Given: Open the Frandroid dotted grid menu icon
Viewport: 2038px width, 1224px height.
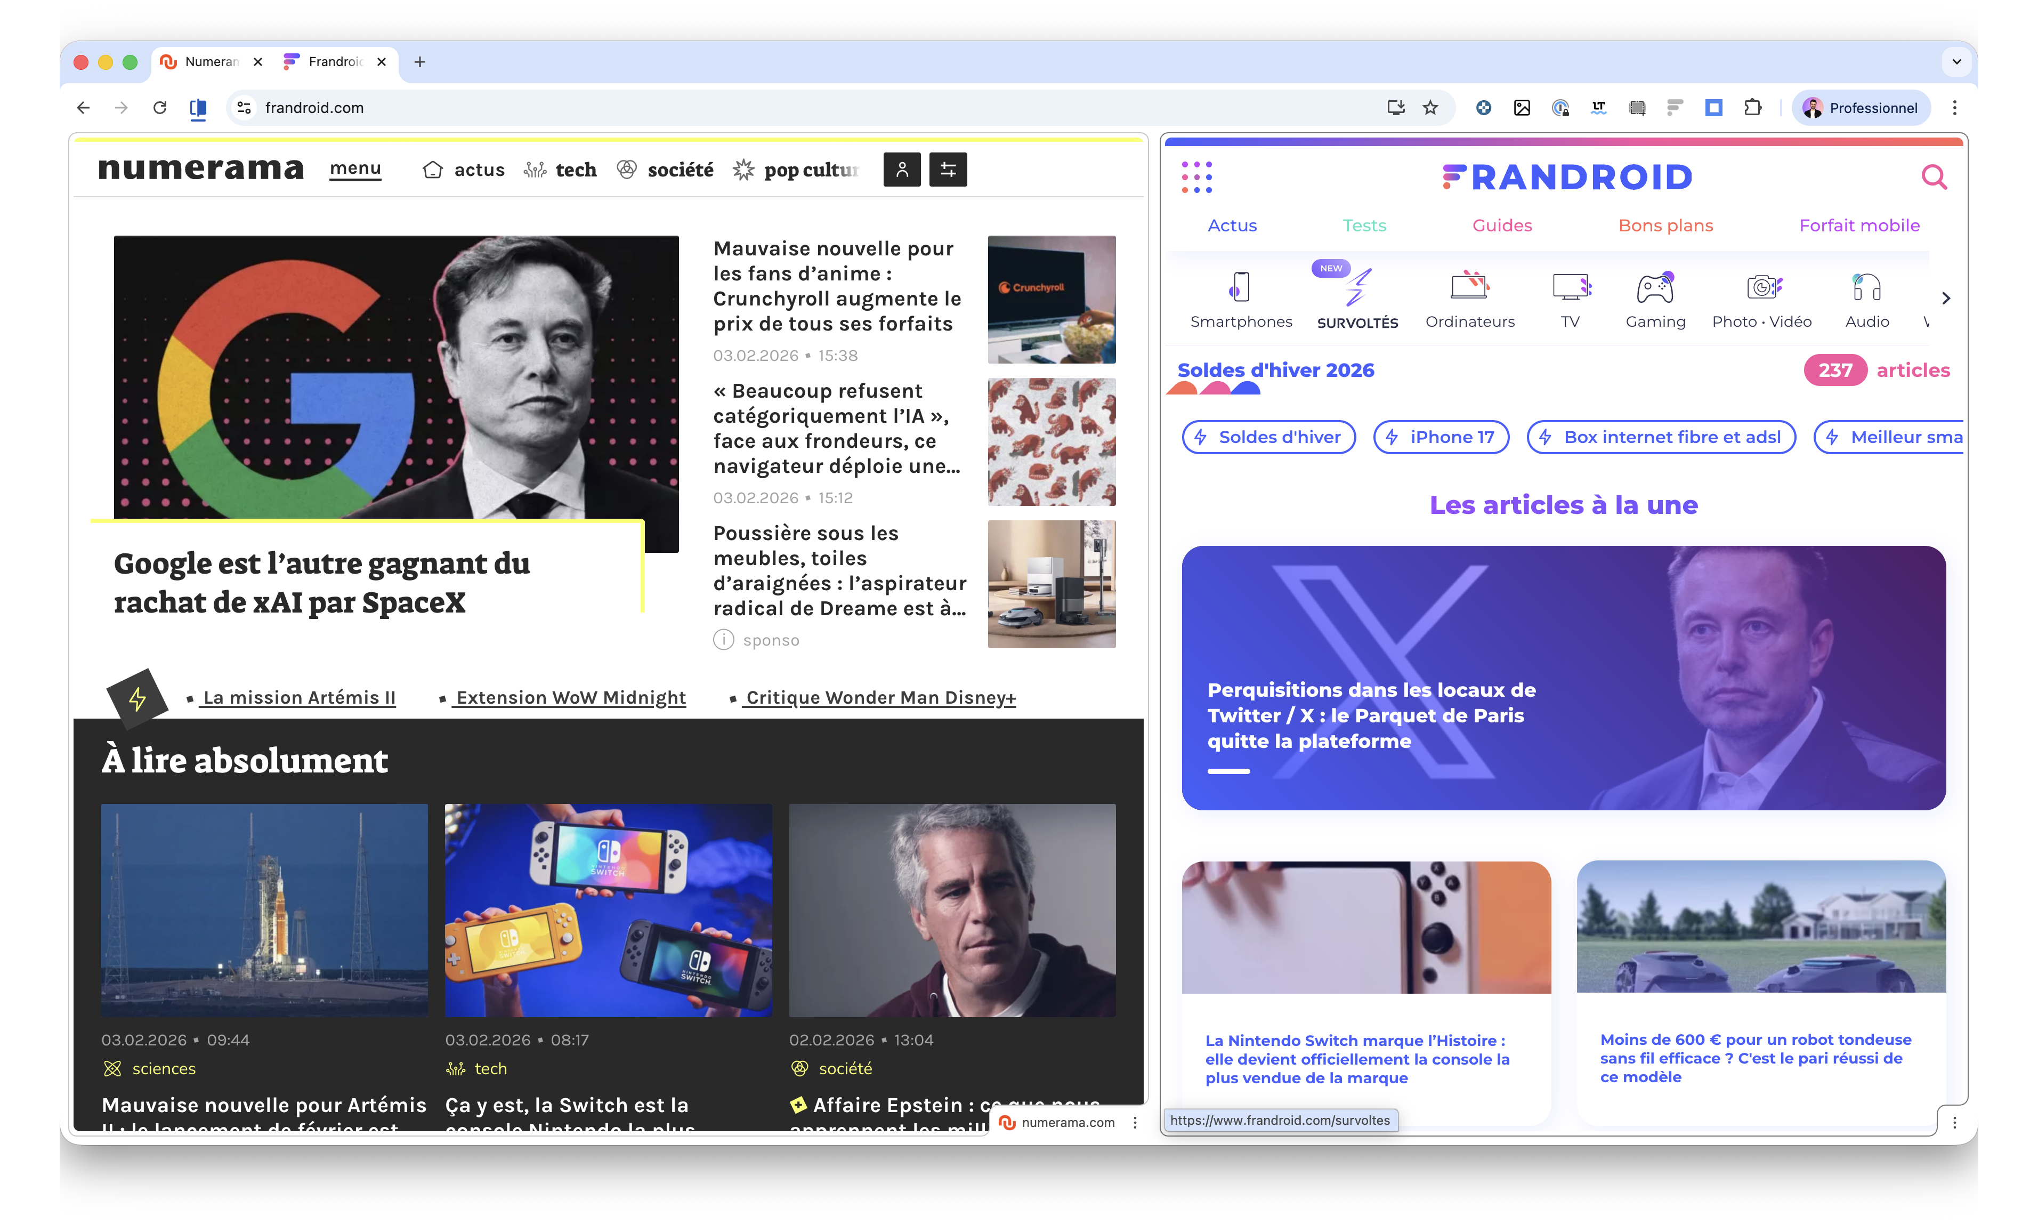Looking at the screenshot, I should coord(1196,178).
